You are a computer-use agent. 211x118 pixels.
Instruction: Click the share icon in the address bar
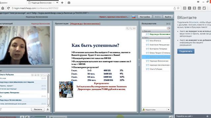[174, 8]
